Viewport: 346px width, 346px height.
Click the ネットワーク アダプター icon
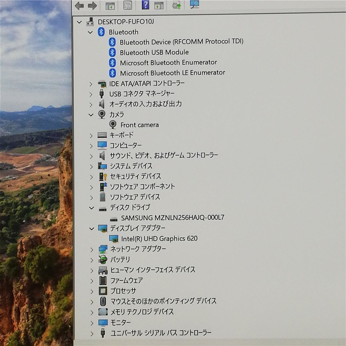click(x=103, y=249)
